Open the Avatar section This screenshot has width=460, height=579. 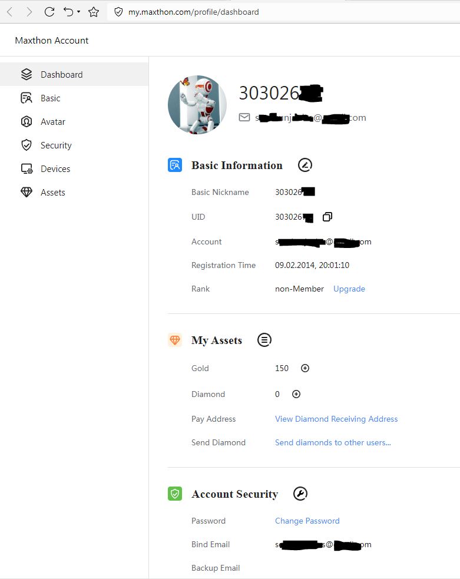[x=52, y=122]
